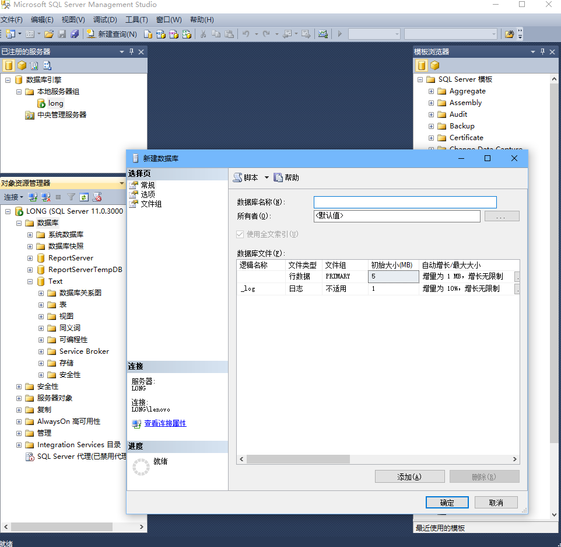Click the 查看连接属性 link
Image resolution: width=561 pixels, height=547 pixels.
[165, 423]
